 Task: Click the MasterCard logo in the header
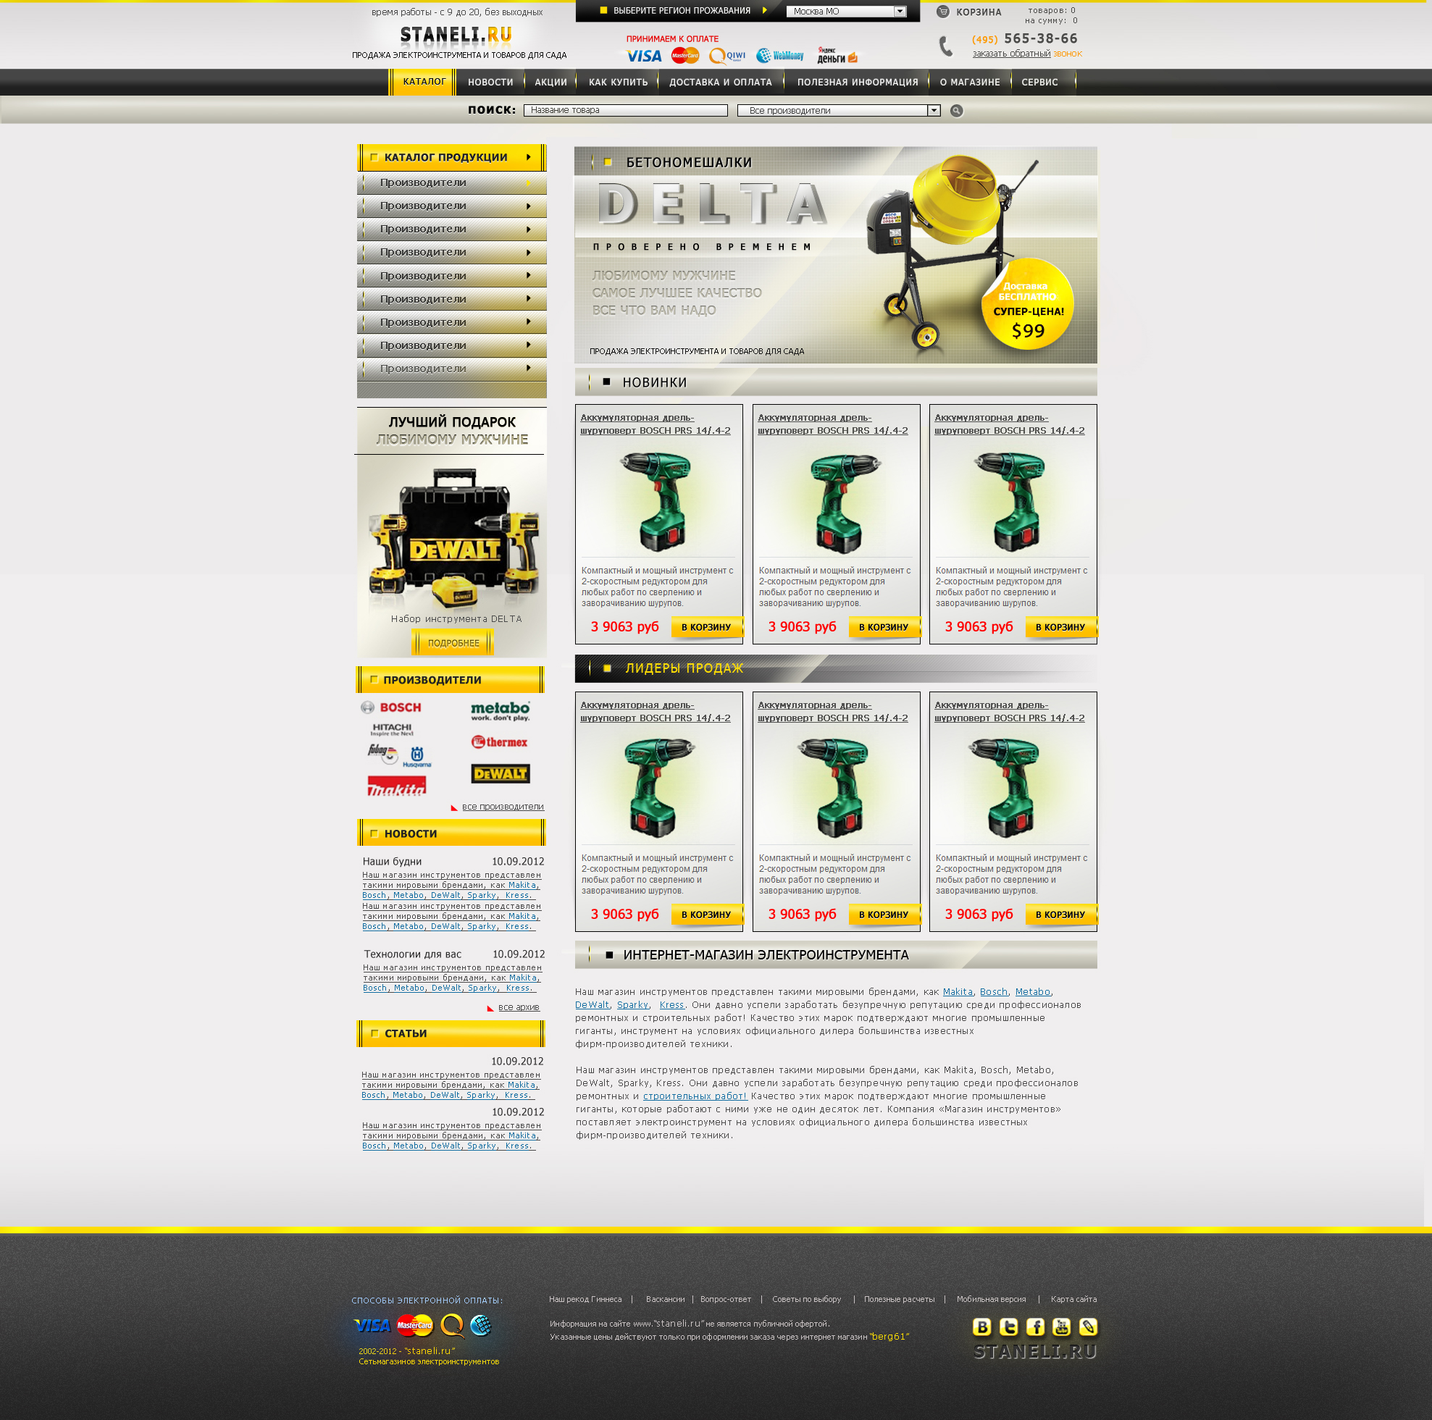[x=685, y=56]
